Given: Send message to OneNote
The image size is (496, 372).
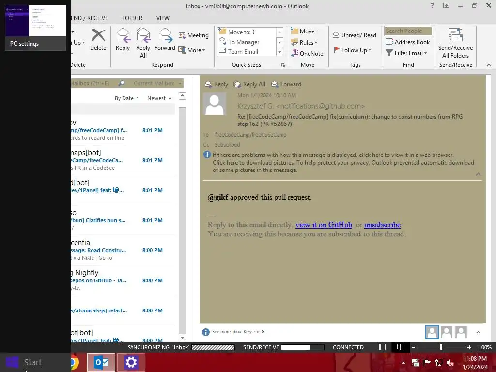Looking at the screenshot, I should coord(307,53).
